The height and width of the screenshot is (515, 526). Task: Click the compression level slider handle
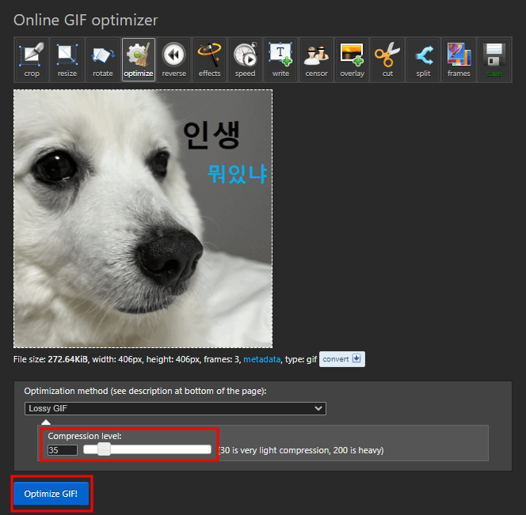tap(104, 449)
